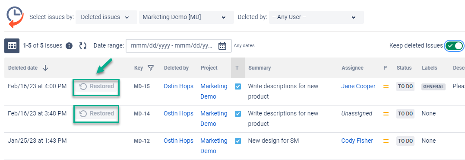
Task: Refresh the deleted issues list
Action: [x=83, y=46]
